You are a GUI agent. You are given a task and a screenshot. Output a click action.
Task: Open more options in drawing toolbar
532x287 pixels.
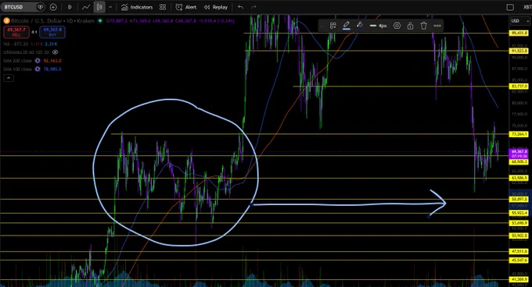(x=437, y=26)
